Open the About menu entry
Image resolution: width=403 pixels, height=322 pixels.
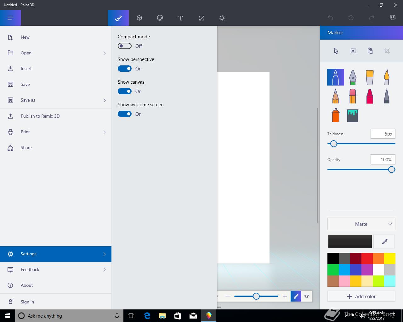click(x=56, y=285)
